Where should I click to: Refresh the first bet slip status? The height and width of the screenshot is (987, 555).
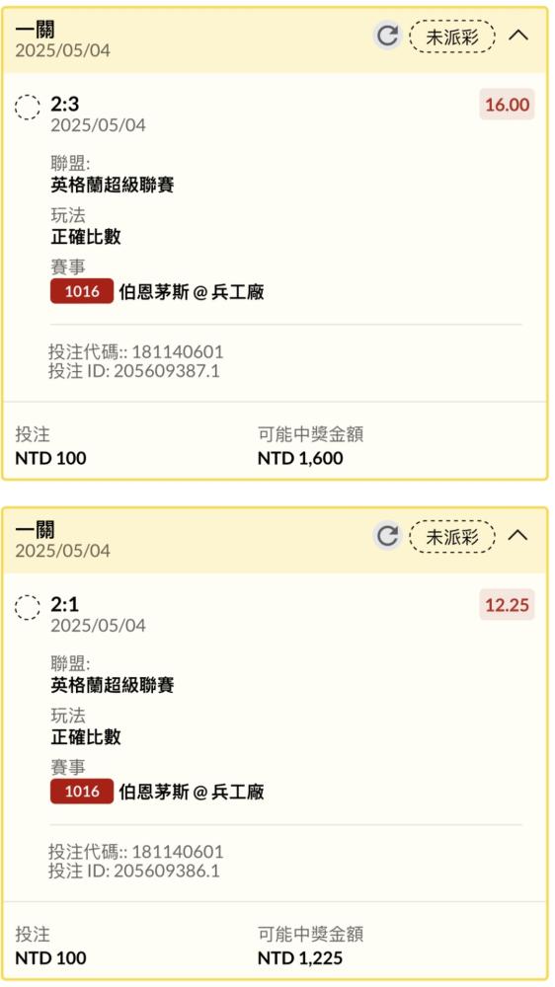click(x=387, y=36)
